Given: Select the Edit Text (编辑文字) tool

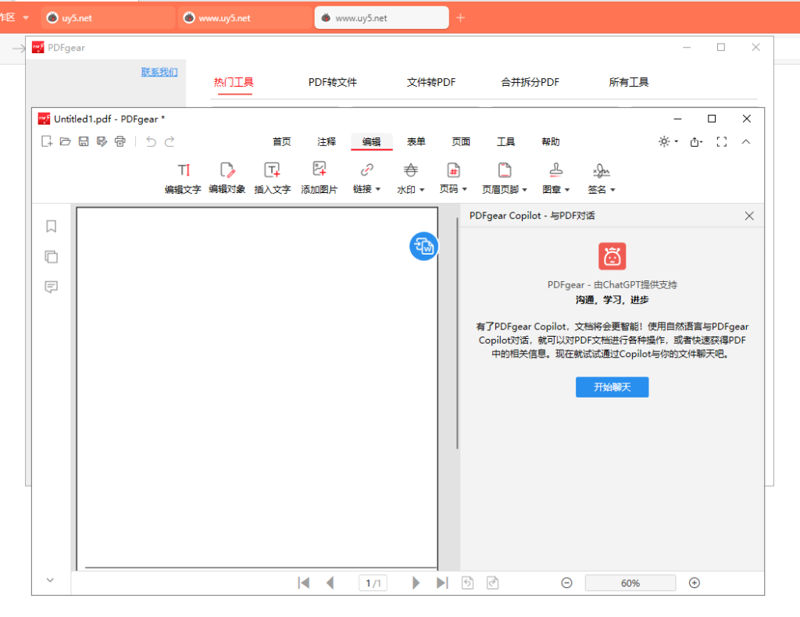Looking at the screenshot, I should pyautogui.click(x=183, y=178).
